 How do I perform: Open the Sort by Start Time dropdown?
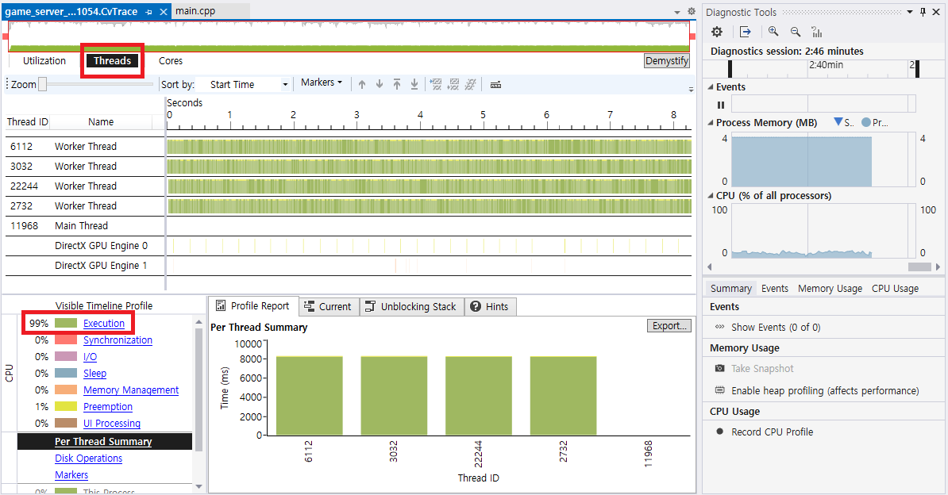tap(248, 84)
